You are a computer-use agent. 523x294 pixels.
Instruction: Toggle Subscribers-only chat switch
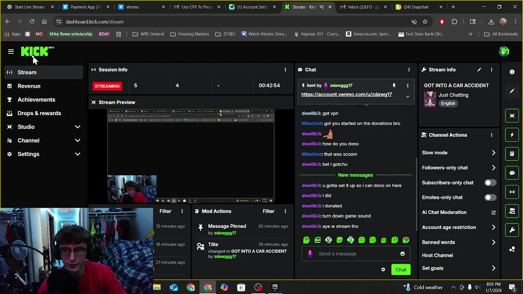coord(490,183)
